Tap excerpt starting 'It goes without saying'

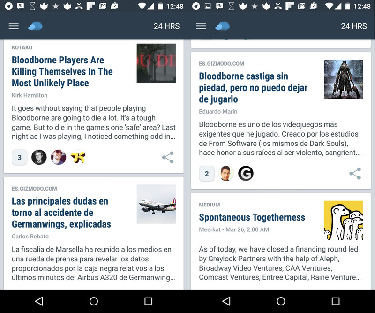[x=94, y=122]
